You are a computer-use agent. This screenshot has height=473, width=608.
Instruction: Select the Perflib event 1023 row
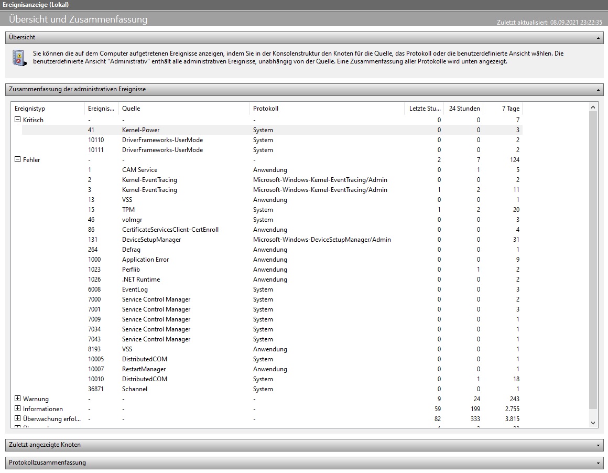[272, 270]
